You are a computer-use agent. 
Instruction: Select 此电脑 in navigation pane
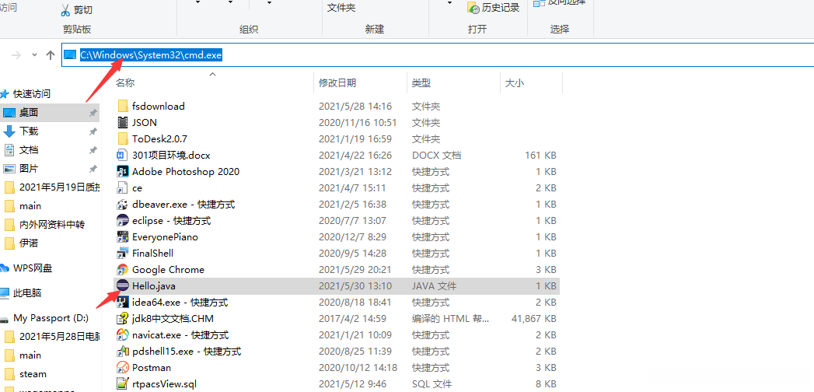(27, 292)
